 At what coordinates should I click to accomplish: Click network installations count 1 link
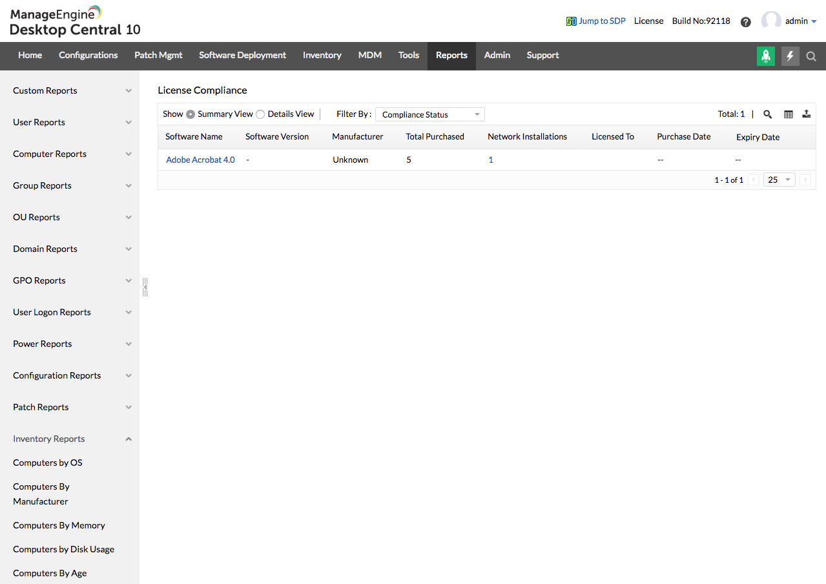pyautogui.click(x=491, y=160)
